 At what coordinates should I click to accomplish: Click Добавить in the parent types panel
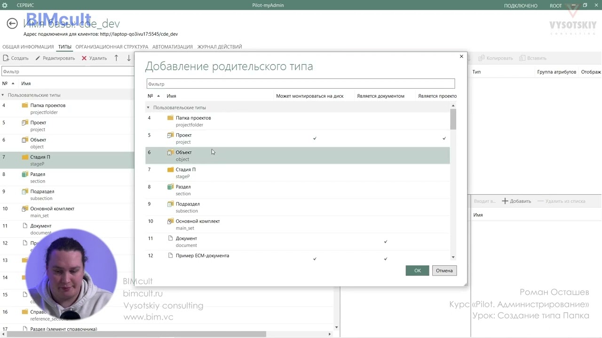pyautogui.click(x=516, y=201)
